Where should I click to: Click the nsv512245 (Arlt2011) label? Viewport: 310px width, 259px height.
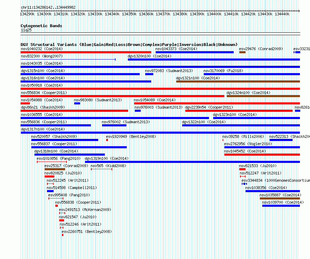click(x=68, y=180)
